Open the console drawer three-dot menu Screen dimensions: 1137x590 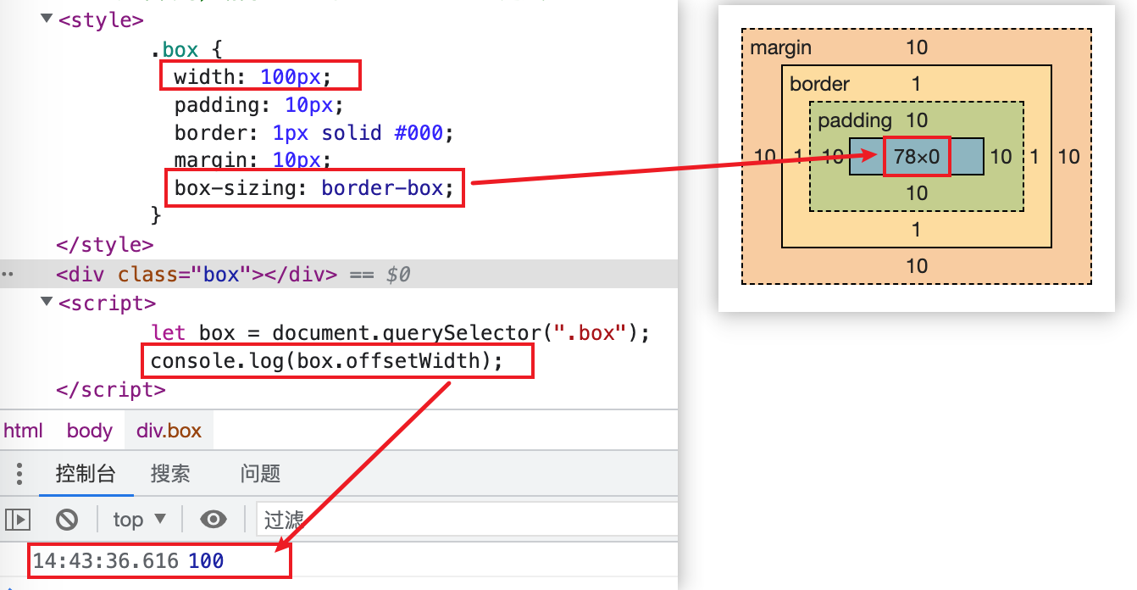(19, 473)
